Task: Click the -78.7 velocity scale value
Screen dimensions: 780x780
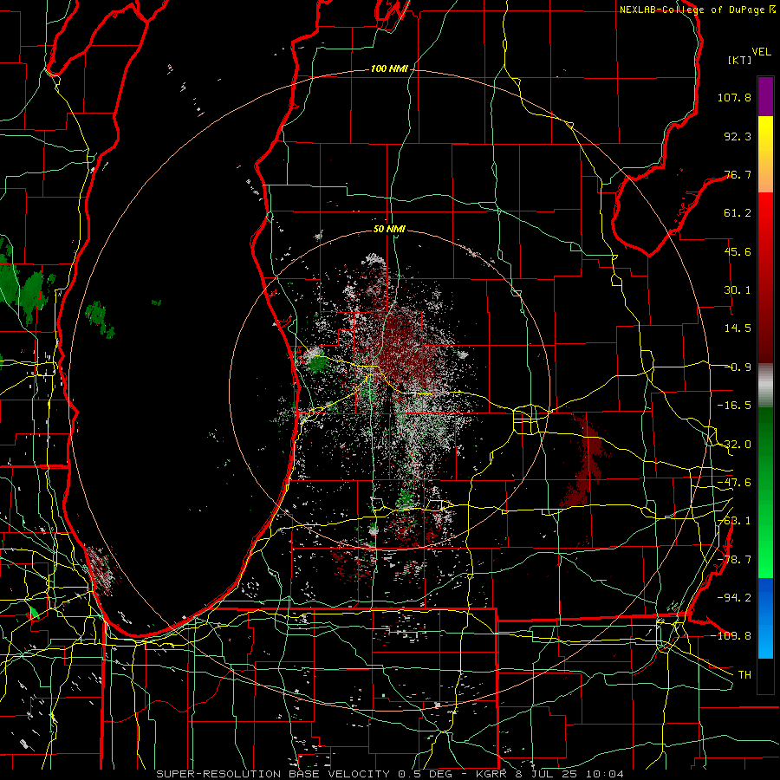Action: pos(734,560)
